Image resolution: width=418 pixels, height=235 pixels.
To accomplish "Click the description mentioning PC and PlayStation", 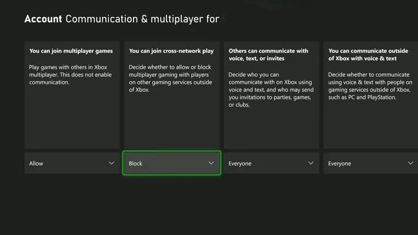I will pos(370,86).
